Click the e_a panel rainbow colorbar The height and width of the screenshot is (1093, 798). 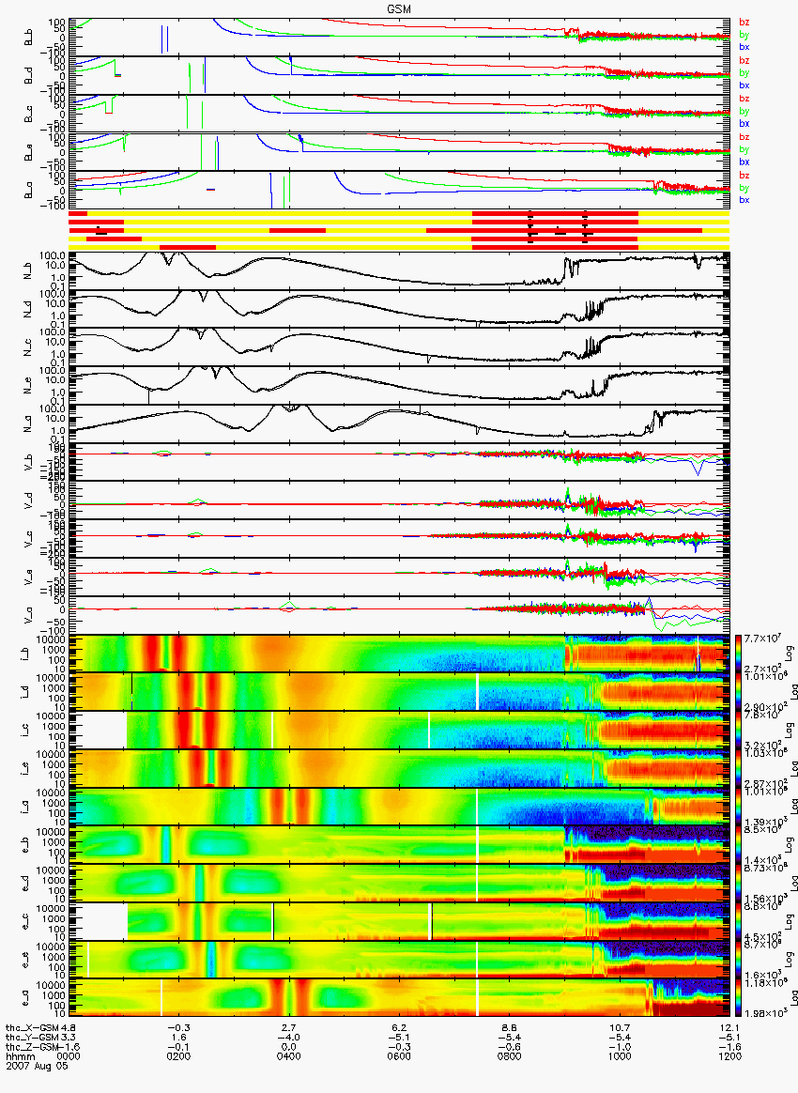[x=740, y=997]
